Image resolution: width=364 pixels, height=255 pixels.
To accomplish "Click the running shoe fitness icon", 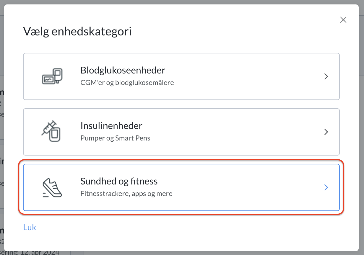I will pyautogui.click(x=52, y=187).
